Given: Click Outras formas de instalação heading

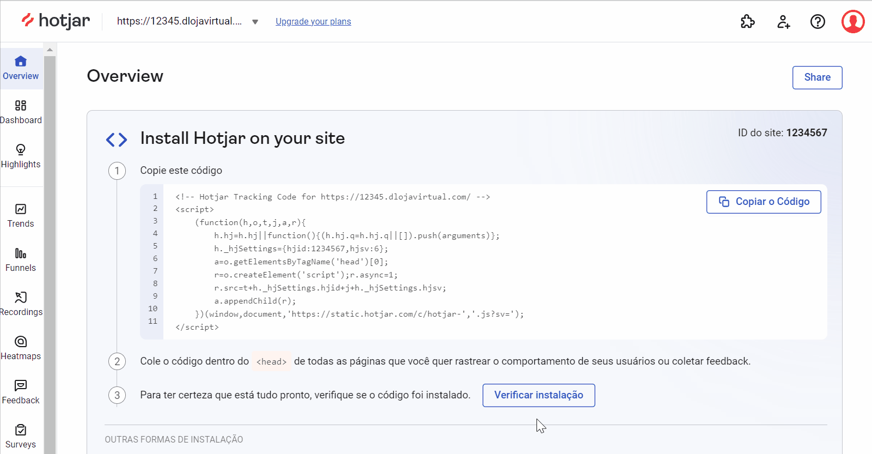Looking at the screenshot, I should click(x=174, y=439).
